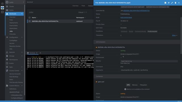
Task: Switch to the Pods tab
Action: [83, 6]
